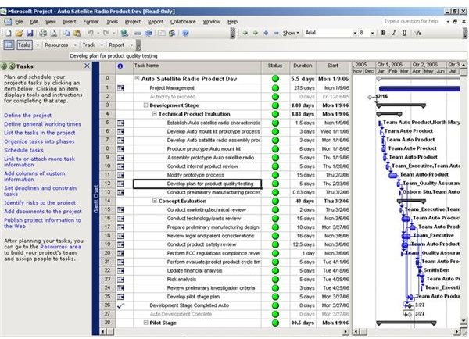
Task: Click the 'Resources area' link
Action: [60, 247]
